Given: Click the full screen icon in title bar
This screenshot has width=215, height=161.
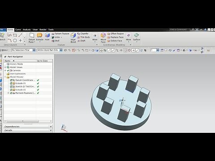Looking at the screenshot, I should 197,30.
